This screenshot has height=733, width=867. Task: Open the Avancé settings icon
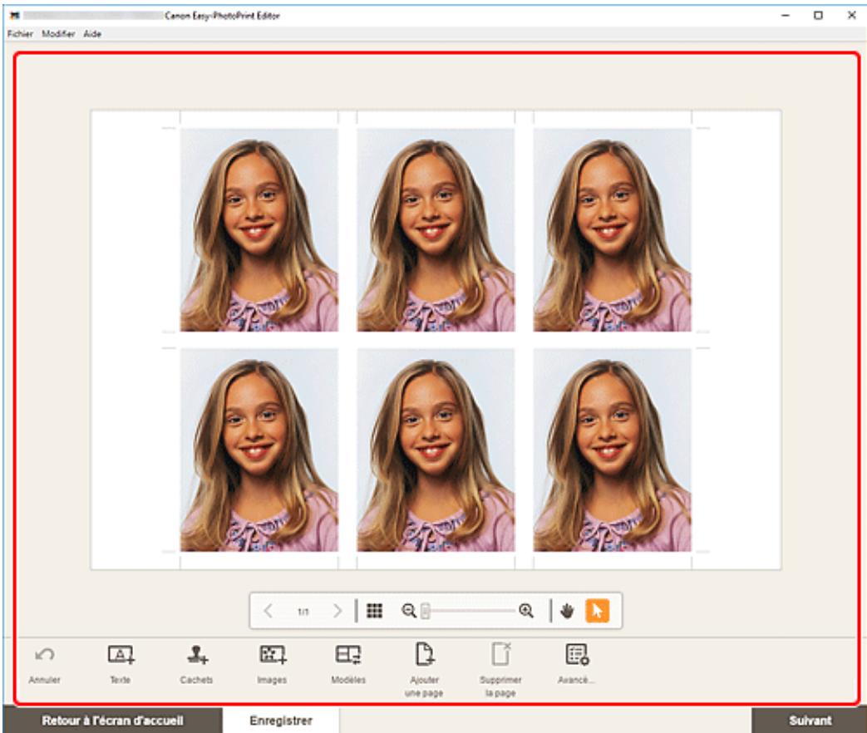(x=577, y=655)
